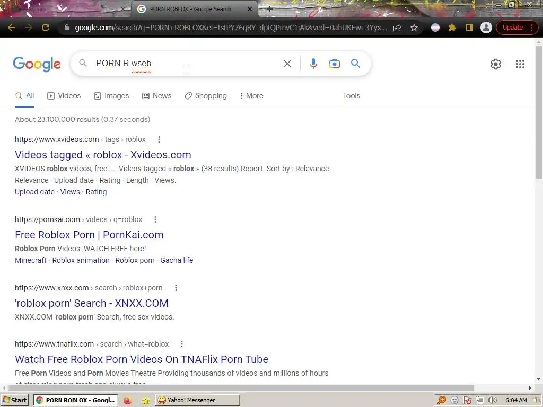Click the volume speaker icon in the system tray
Viewport: 543px width, 407px height.
(492, 401)
